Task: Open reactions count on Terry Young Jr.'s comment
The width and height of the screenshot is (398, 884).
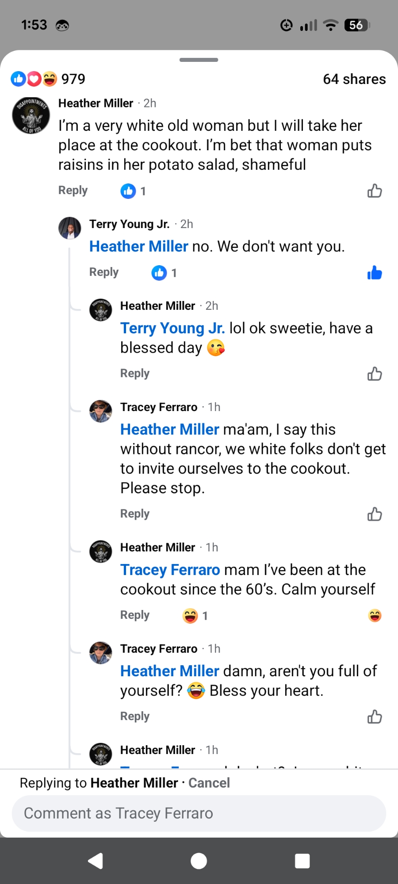Action: 164,273
